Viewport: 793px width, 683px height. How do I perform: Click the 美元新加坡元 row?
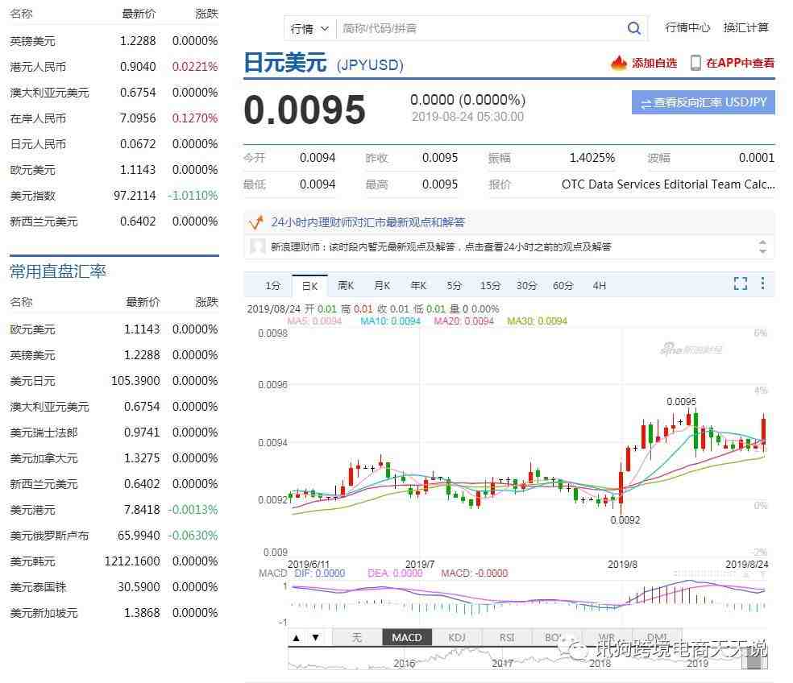[114, 613]
